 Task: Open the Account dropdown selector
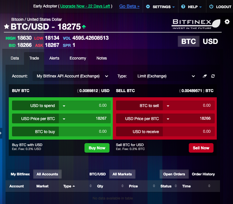click(x=71, y=76)
